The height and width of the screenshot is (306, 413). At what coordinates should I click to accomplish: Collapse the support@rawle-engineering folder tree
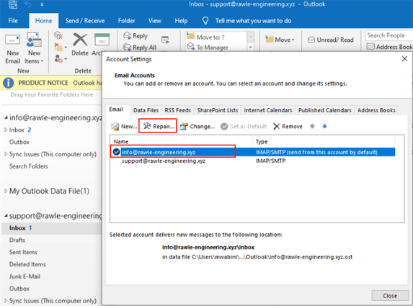click(x=6, y=216)
